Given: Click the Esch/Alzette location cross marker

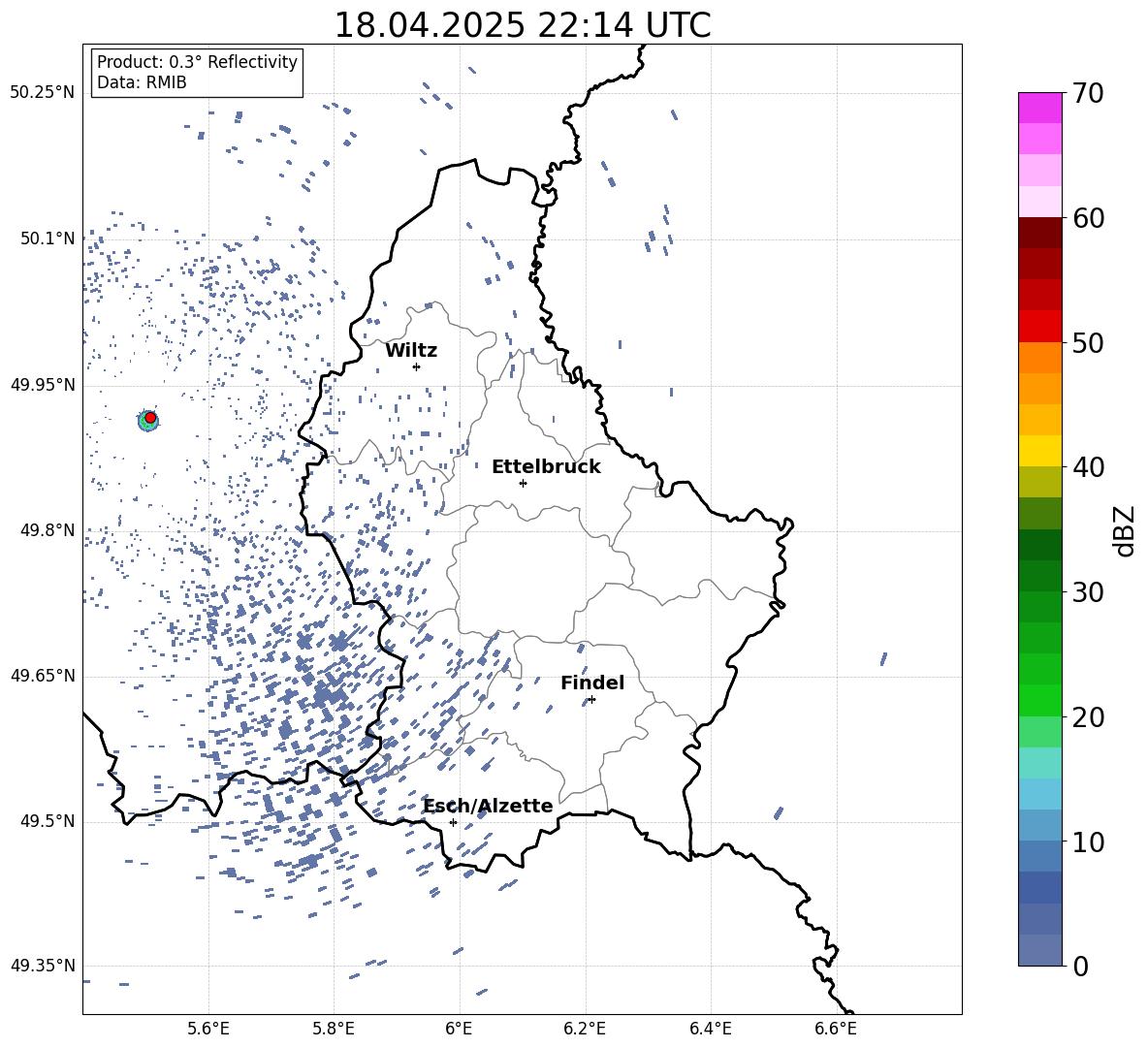Looking at the screenshot, I should 453,822.
